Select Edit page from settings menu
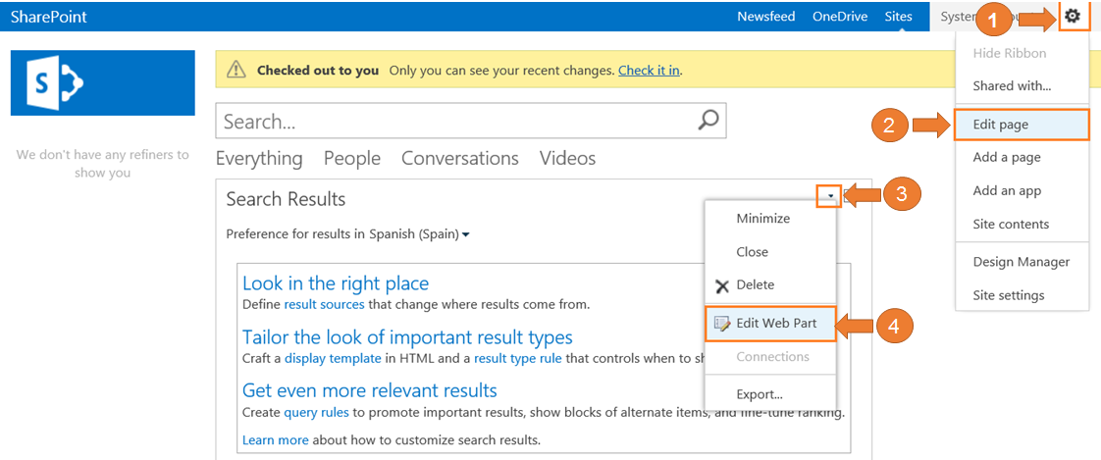 1000,125
